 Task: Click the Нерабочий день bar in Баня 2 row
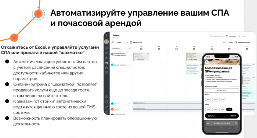167,109
